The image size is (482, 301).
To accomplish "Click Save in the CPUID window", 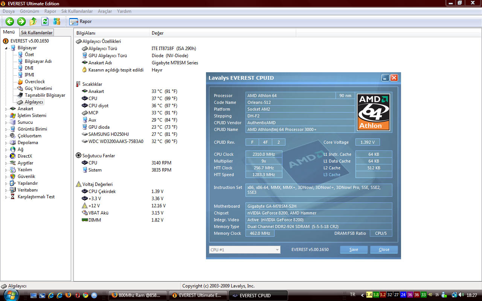I will (354, 249).
